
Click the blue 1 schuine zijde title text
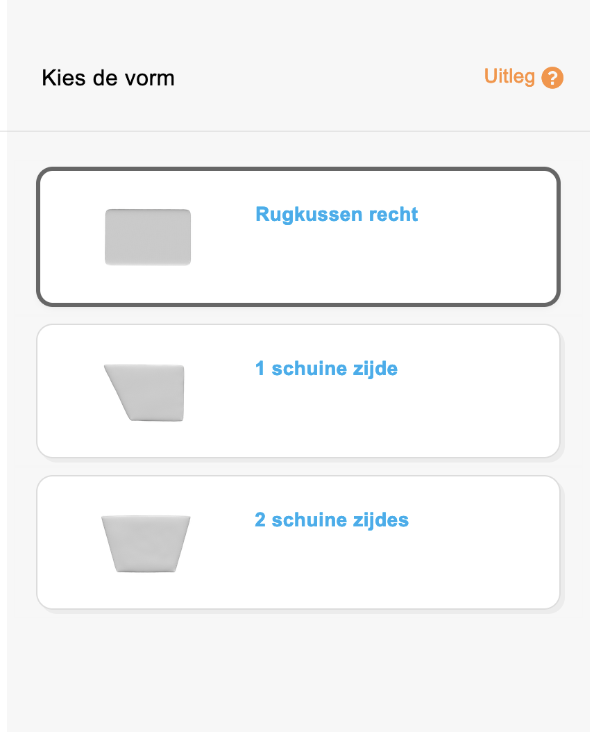tap(326, 369)
